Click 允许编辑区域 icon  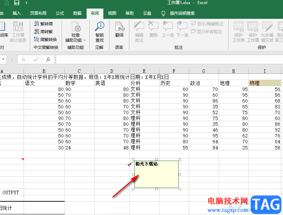point(267,27)
